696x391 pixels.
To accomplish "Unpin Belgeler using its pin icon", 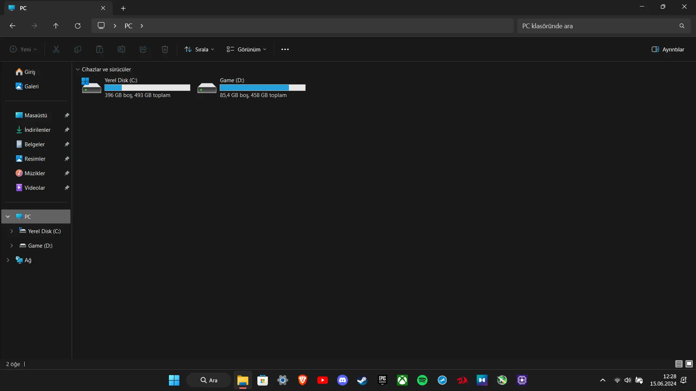I will [67, 144].
